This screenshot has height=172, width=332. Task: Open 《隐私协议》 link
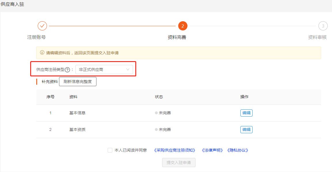238,150
